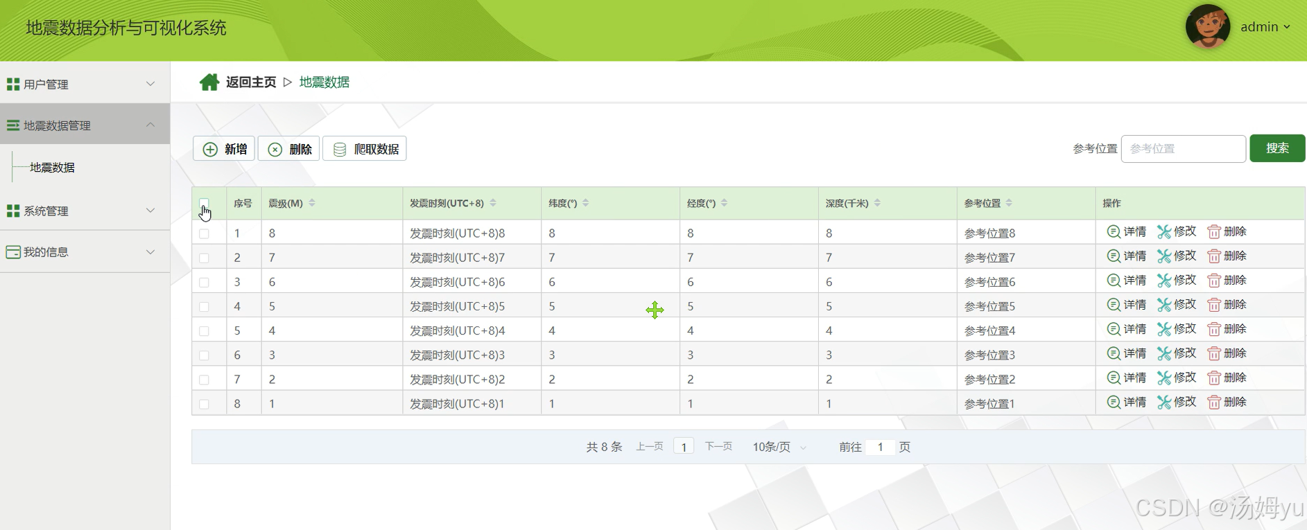
Task: Click 新增 button to add record
Action: (224, 149)
